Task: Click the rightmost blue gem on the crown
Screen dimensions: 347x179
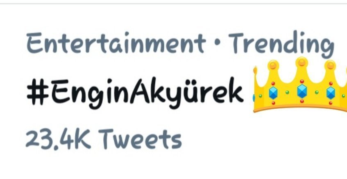Action: pos(331,93)
